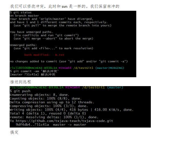171x141 pixels.
Task: Click the top sentence mentioning svn
Action: [x=65, y=6]
